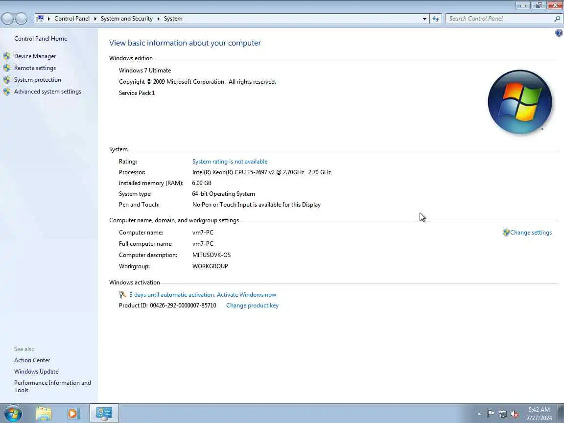Click the Windows logo image
This screenshot has width=564, height=423.
(x=520, y=102)
